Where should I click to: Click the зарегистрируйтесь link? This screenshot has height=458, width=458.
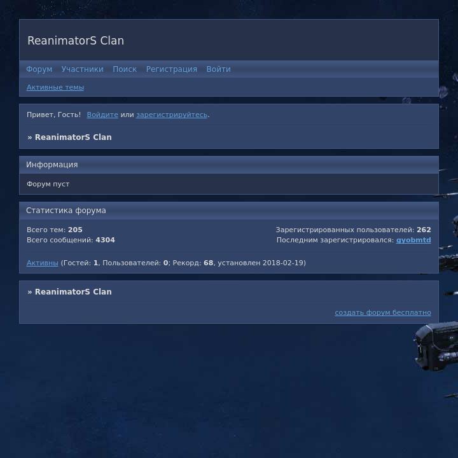pyautogui.click(x=172, y=114)
